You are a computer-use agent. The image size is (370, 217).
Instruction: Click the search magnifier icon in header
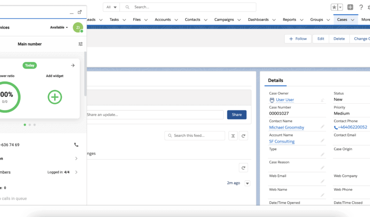pos(127,7)
